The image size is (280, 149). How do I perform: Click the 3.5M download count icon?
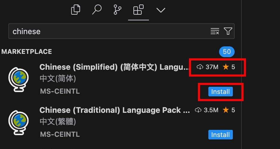tap(198, 110)
